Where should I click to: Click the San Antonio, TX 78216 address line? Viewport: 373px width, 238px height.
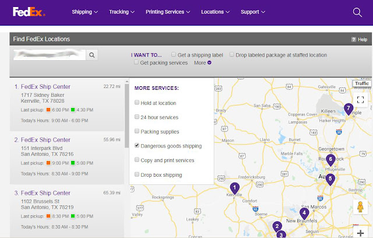[x=47, y=154]
